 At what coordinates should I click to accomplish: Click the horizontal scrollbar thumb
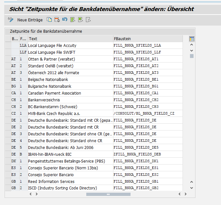108,194
